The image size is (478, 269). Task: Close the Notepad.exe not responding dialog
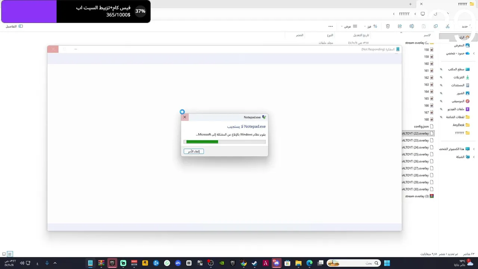184,117
